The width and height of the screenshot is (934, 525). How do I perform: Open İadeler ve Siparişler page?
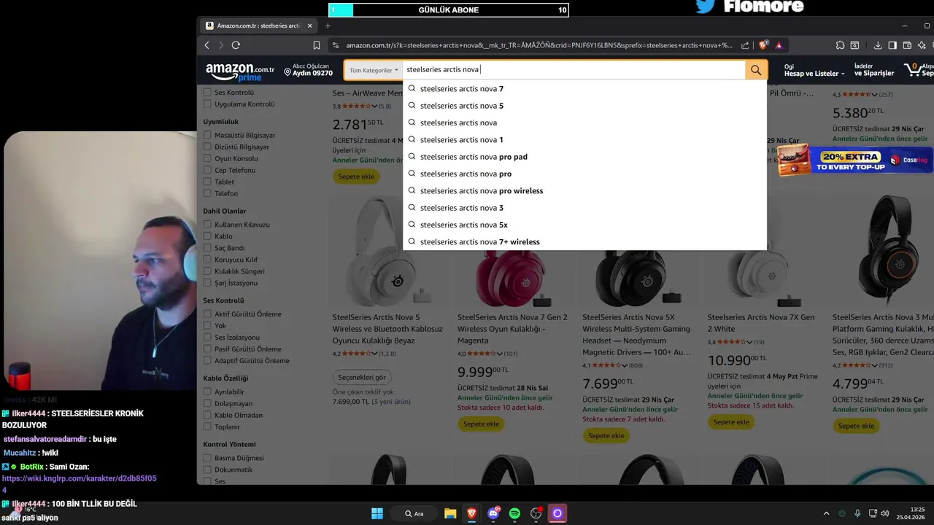[x=874, y=70]
